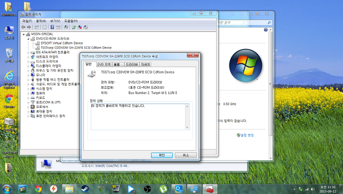Image resolution: width=343 pixels, height=194 pixels.
Task: Expand the 프로세서 category
Action: pyautogui.click(x=28, y=107)
